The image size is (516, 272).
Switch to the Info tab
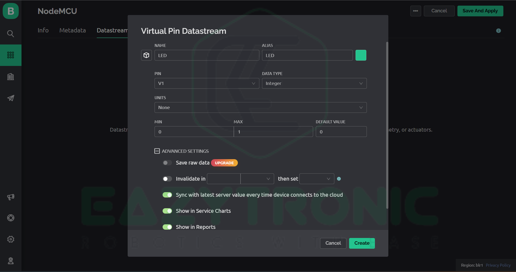click(x=43, y=30)
